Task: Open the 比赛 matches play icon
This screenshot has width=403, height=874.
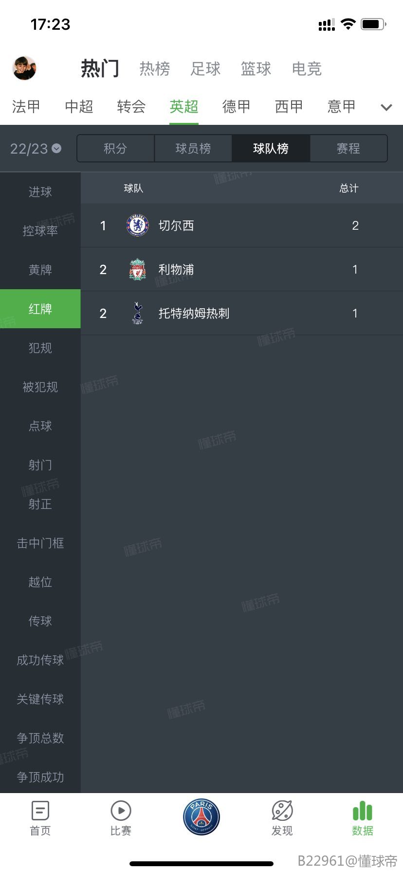Action: 121,812
